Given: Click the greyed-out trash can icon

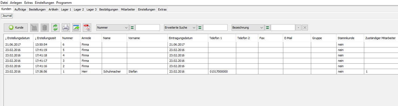Looking at the screenshot, I should click(45, 28).
